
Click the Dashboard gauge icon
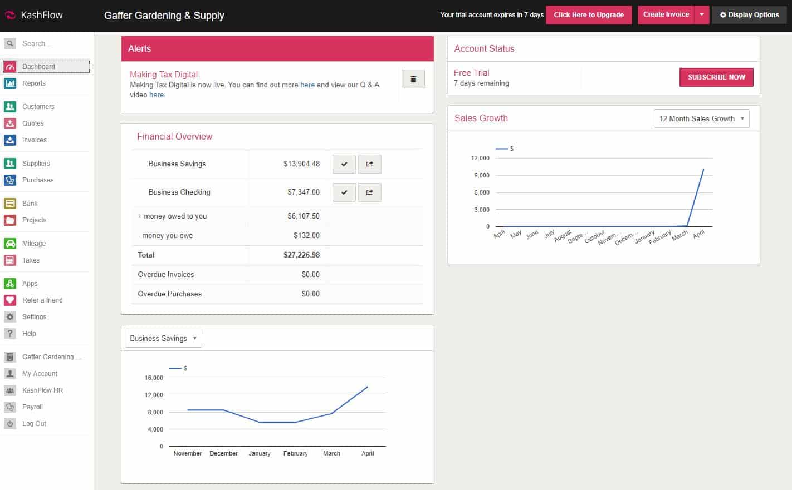tap(10, 67)
